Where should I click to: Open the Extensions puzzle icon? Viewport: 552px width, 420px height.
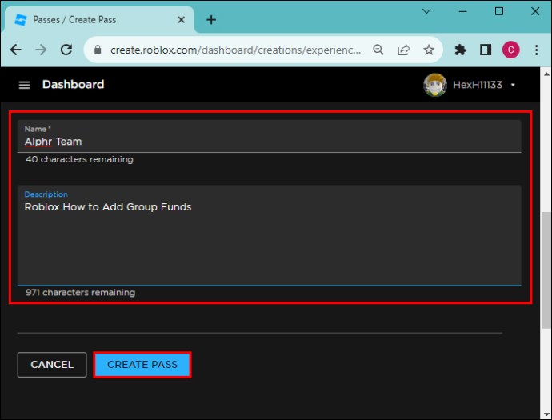click(x=460, y=50)
